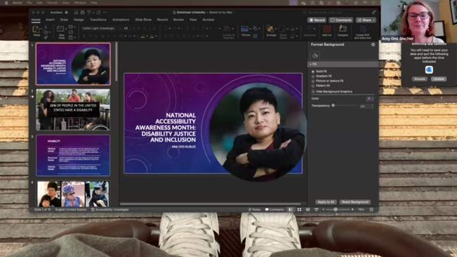Select Solid fill radio button
Screen dimensions: 457x257
coord(313,71)
